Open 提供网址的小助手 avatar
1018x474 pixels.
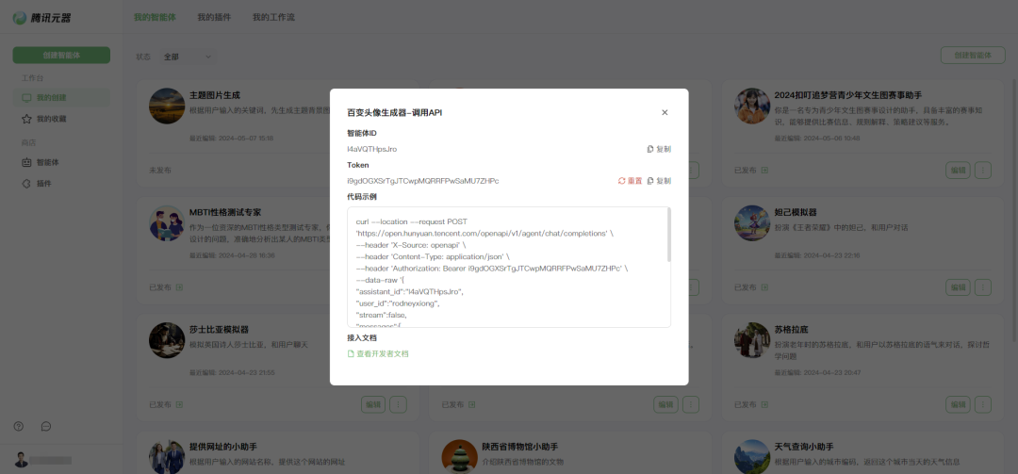[x=167, y=457]
